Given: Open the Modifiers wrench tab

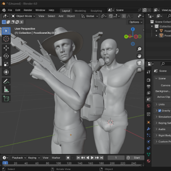Looking at the screenshot, I should 148,129.
